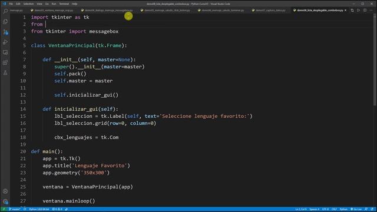Image resolution: width=377 pixels, height=212 pixels.
Task: Open the Accounts icon in activity bar
Action: coord(5,191)
